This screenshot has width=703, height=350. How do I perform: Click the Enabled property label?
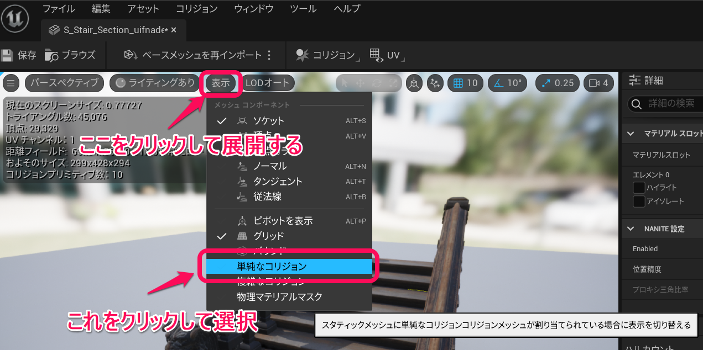coord(645,249)
